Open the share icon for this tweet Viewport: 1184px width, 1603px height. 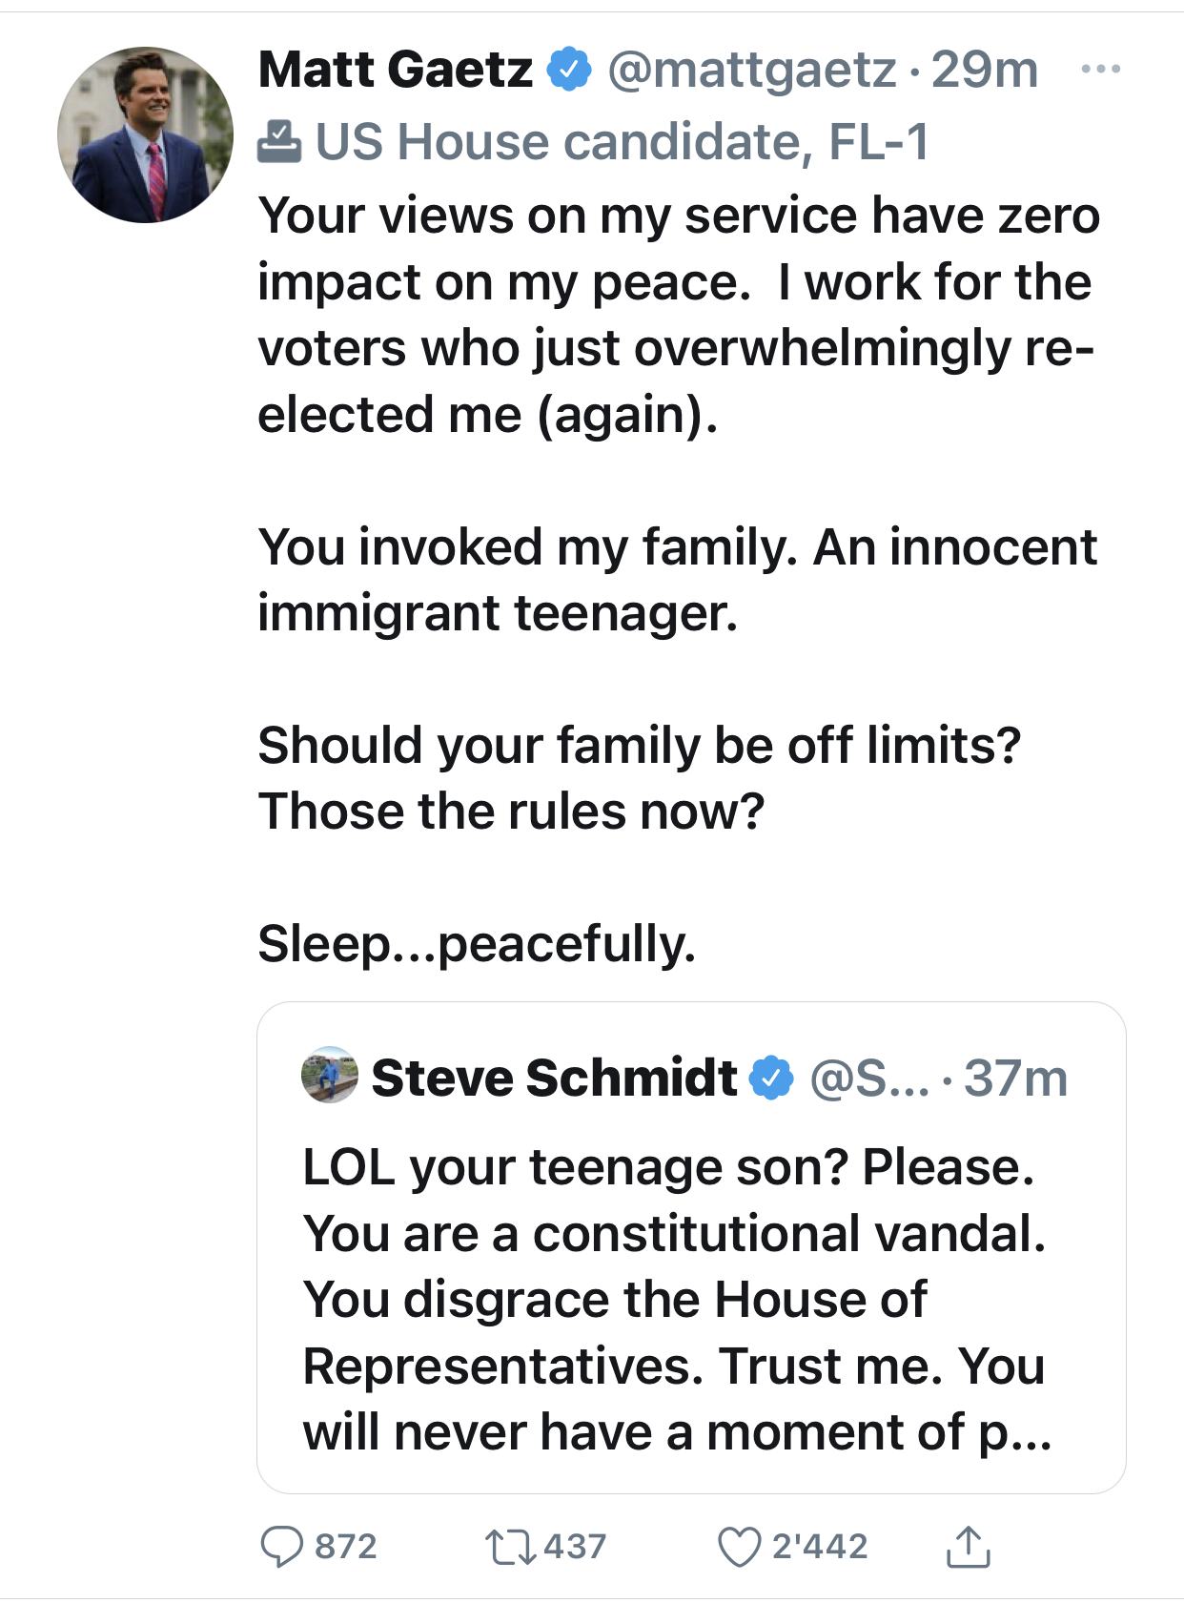[968, 1546]
